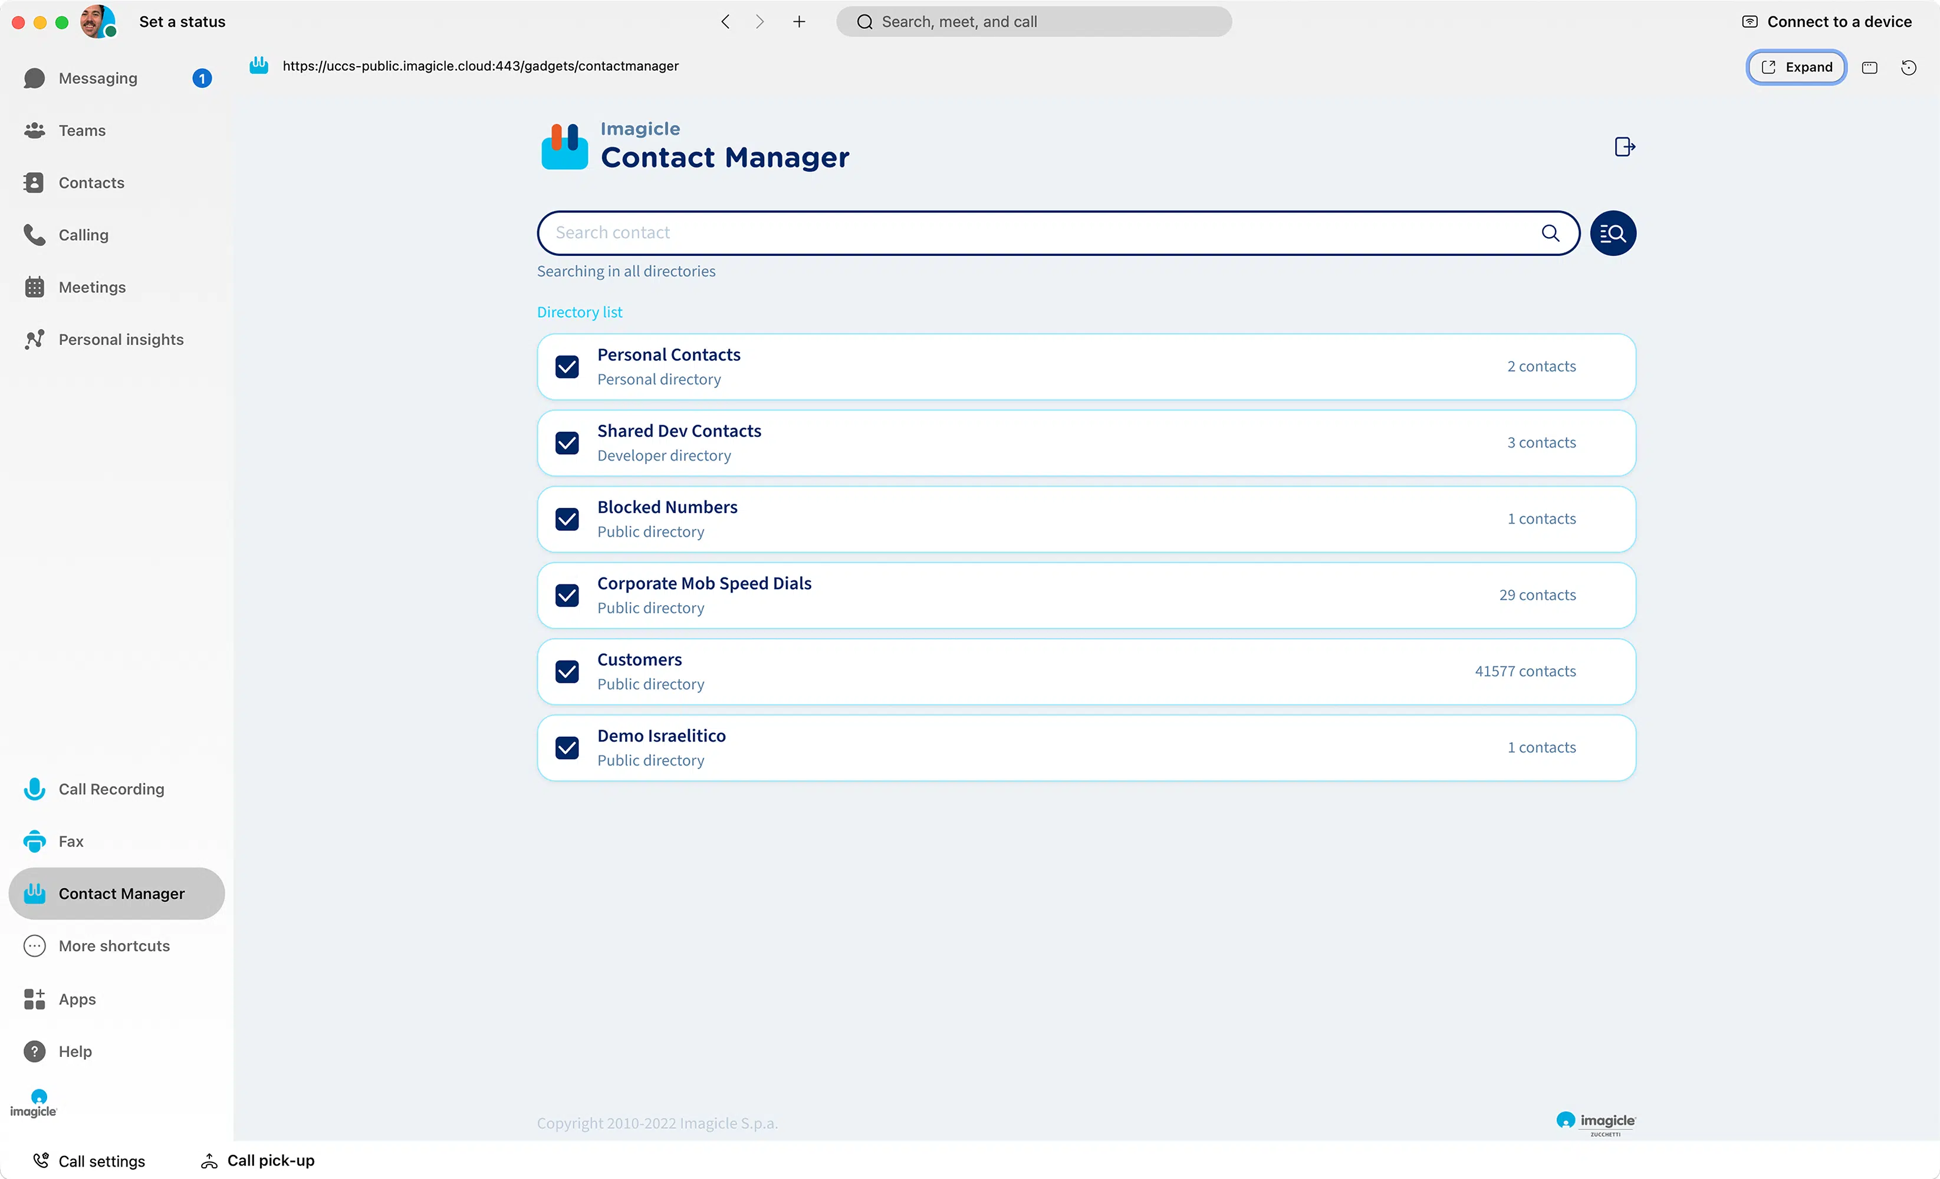
Task: Click the plus icon in top bar
Action: 798,22
